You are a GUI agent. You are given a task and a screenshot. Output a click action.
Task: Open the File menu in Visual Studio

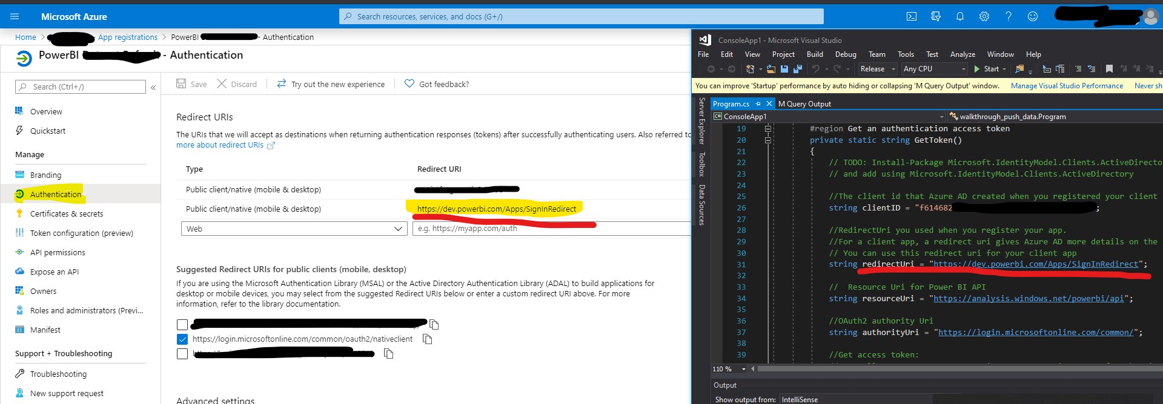coord(703,54)
